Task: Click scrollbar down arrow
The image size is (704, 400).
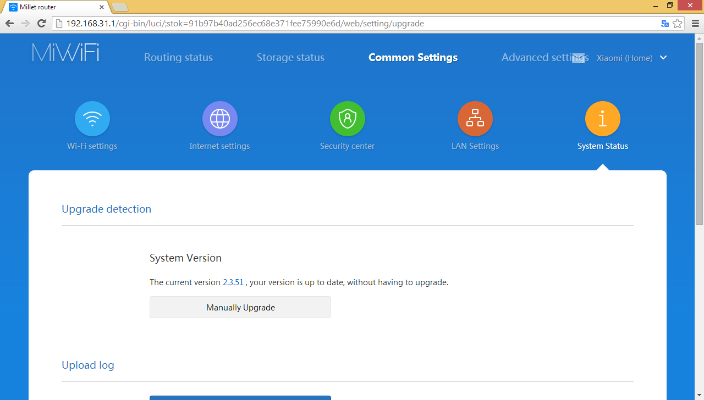Action: (x=699, y=396)
